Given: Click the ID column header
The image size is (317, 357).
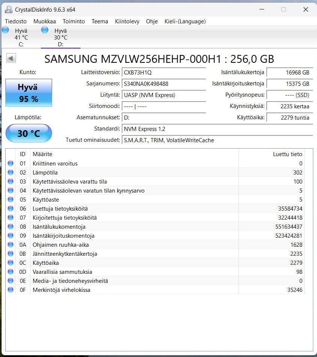Looking at the screenshot, I should [23, 154].
